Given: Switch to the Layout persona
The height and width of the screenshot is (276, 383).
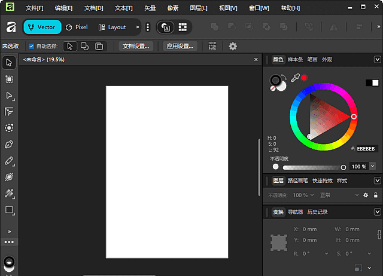Looking at the screenshot, I should click(x=113, y=27).
